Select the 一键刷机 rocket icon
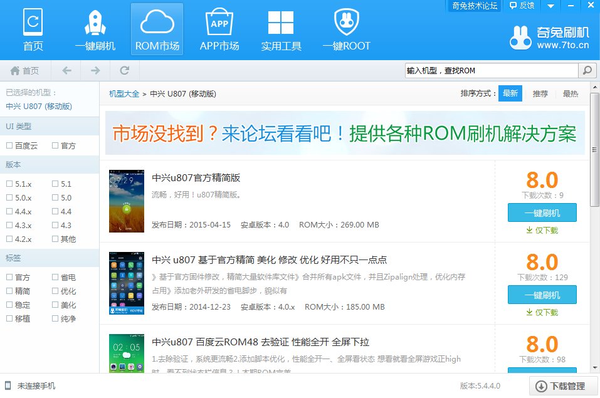 click(x=95, y=29)
